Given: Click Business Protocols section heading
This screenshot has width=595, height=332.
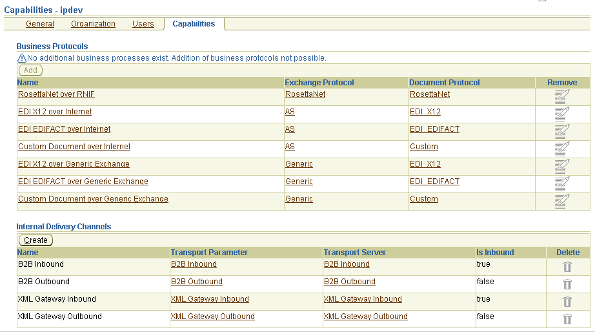Looking at the screenshot, I should 52,47.
